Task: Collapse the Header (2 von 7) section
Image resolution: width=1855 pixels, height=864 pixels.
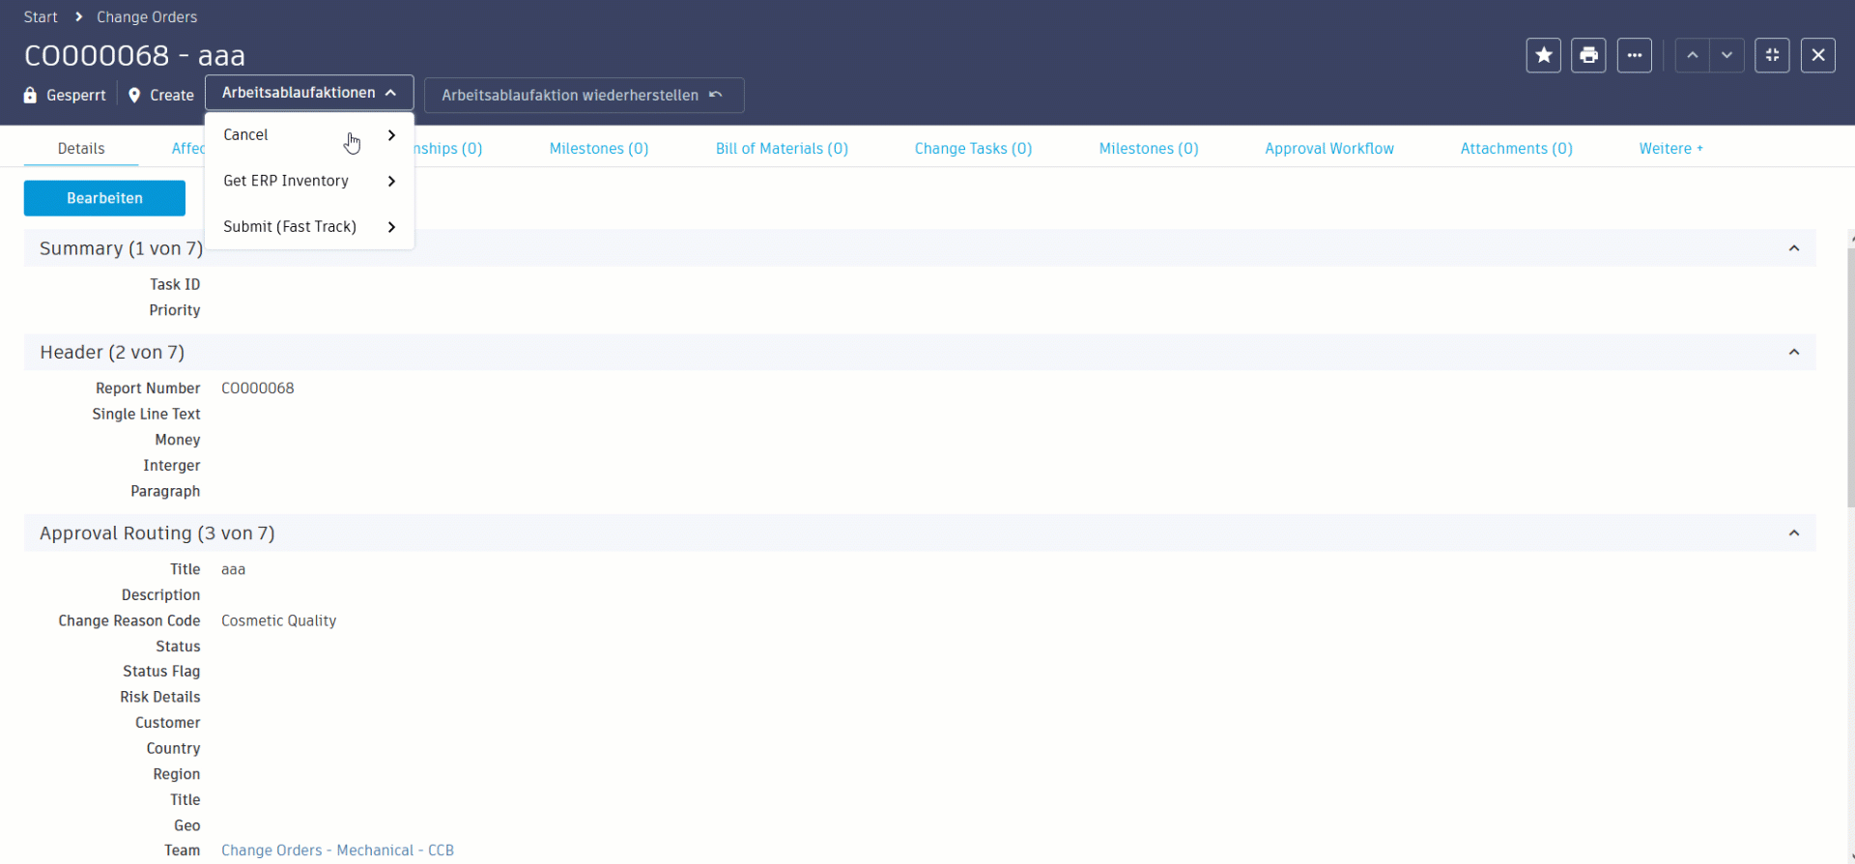Action: [1794, 352]
